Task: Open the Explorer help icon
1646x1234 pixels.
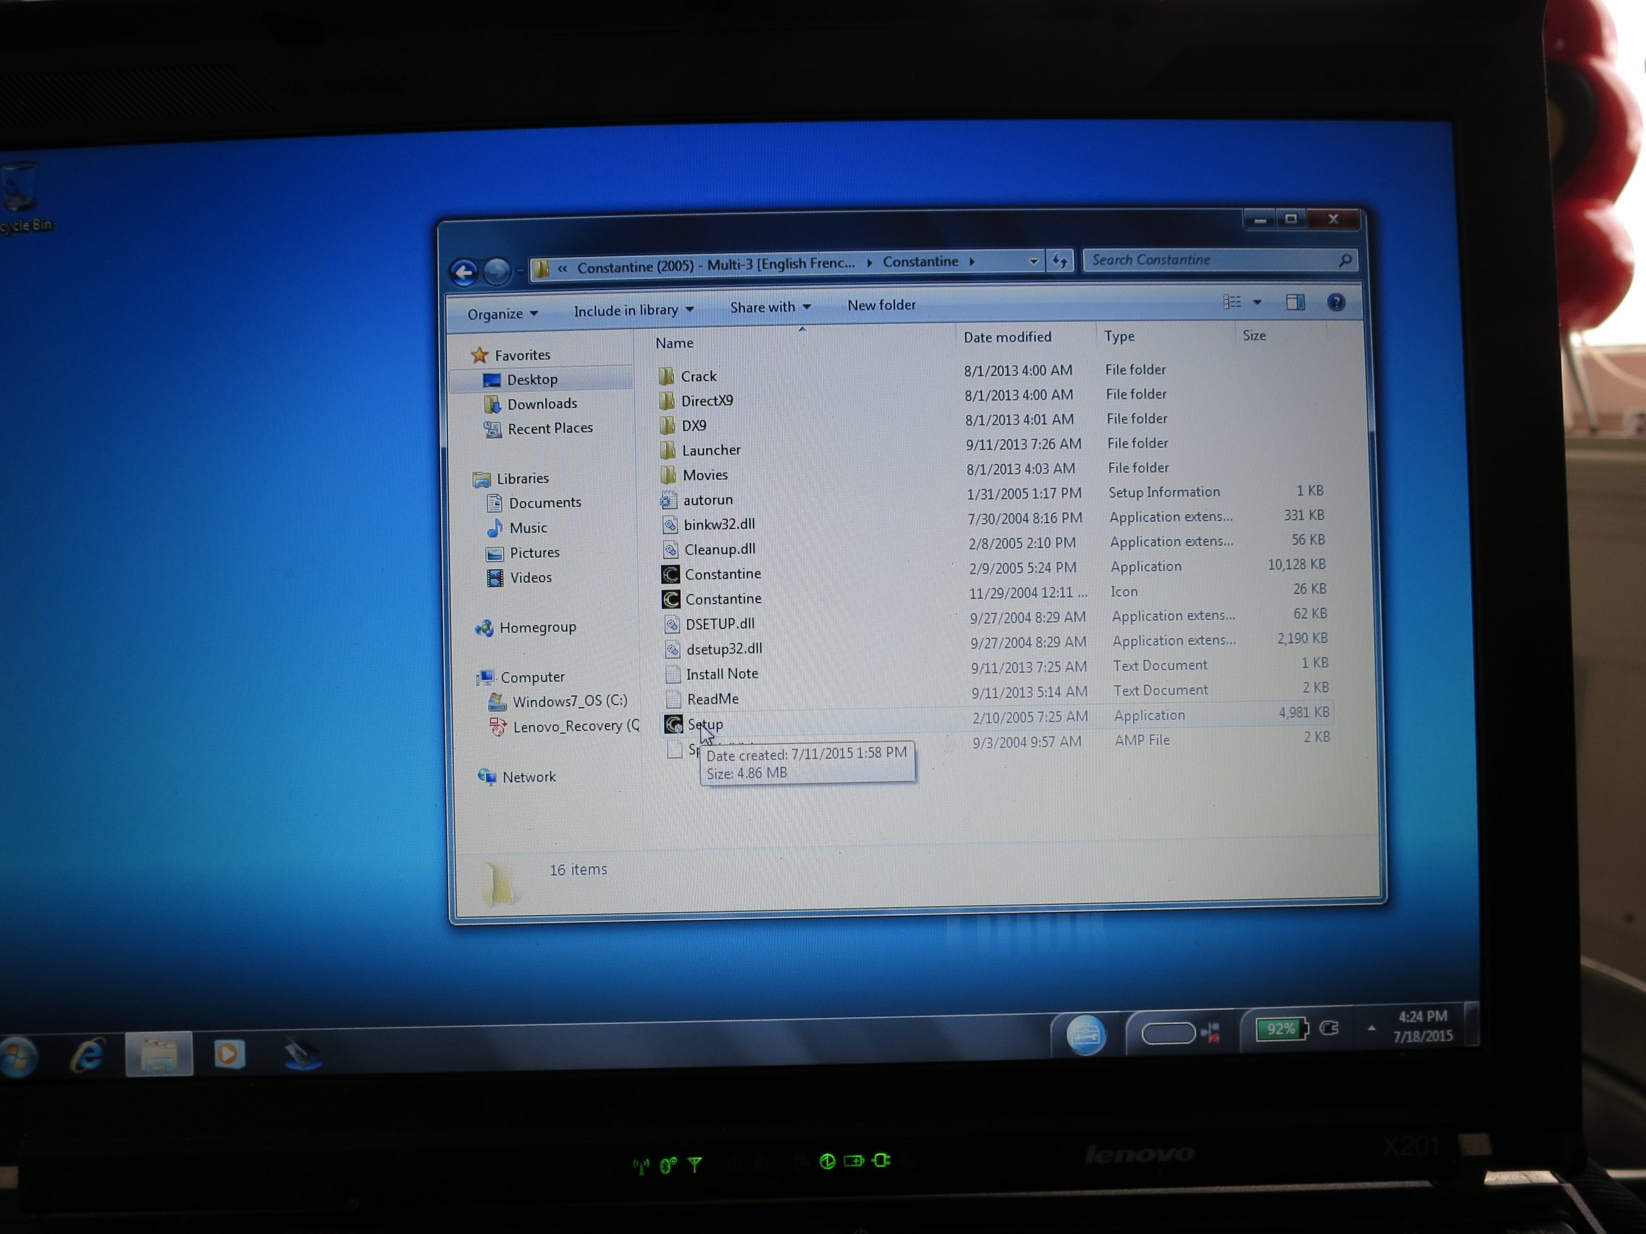Action: (1335, 302)
